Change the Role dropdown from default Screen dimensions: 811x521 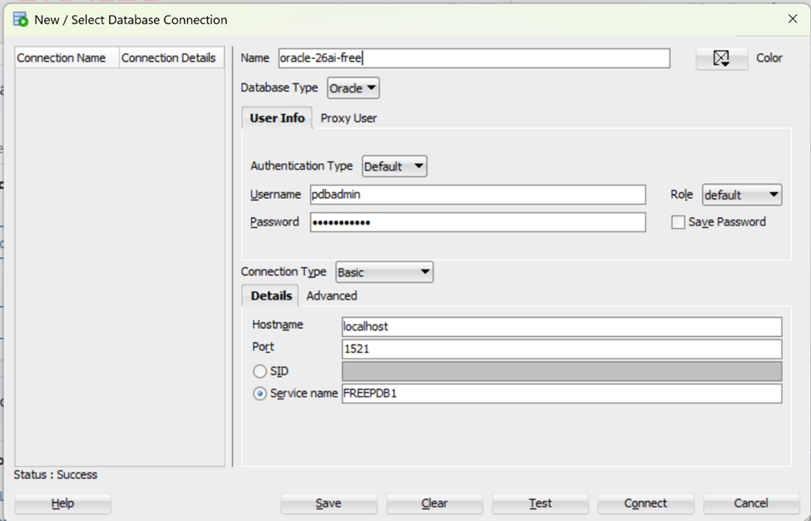coord(741,194)
